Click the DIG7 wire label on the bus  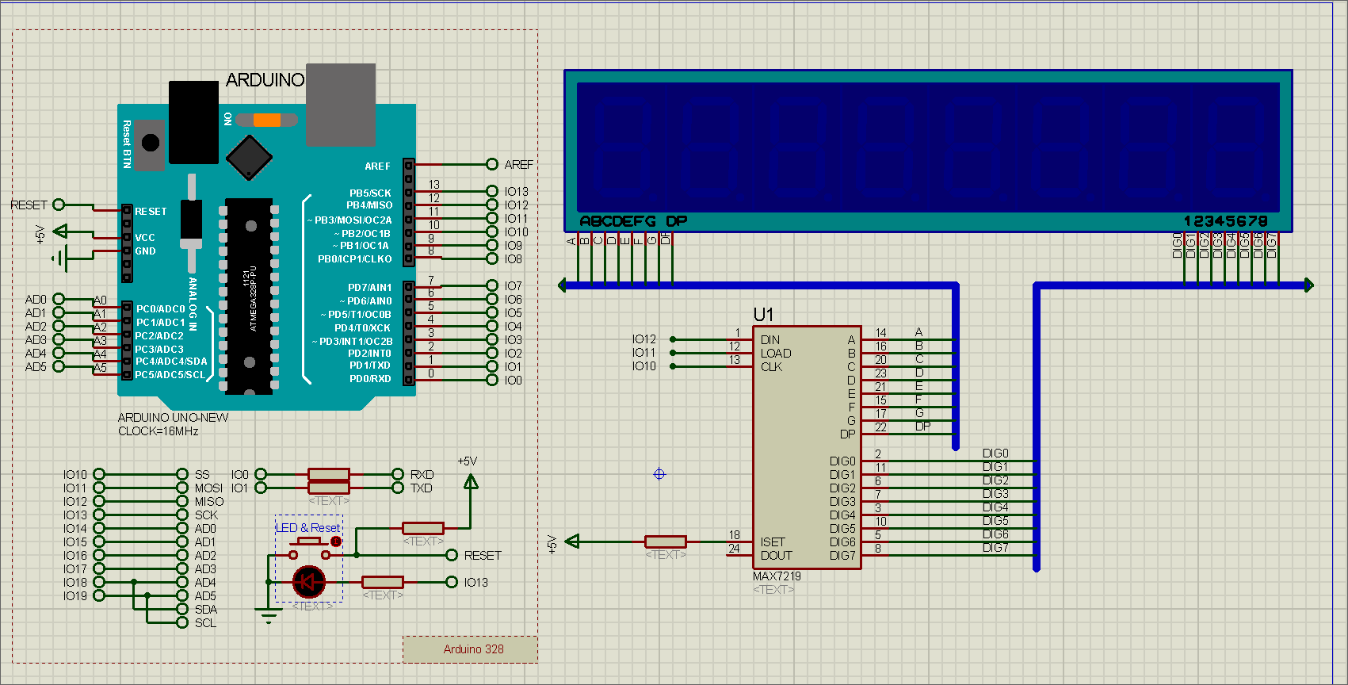pyautogui.click(x=995, y=548)
